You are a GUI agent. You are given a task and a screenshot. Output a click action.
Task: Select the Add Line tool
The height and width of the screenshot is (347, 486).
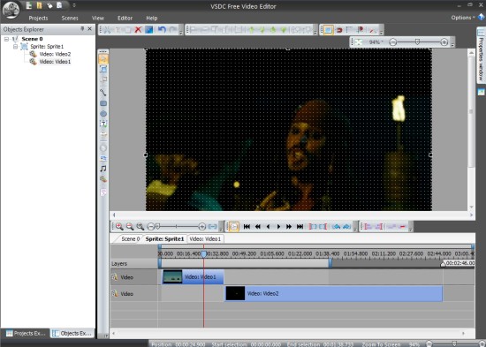click(x=103, y=93)
